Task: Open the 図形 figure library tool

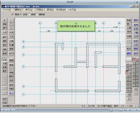Action: click(4, 99)
